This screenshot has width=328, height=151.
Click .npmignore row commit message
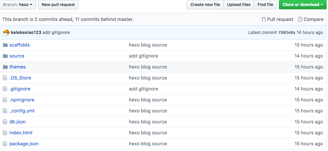click(x=148, y=100)
